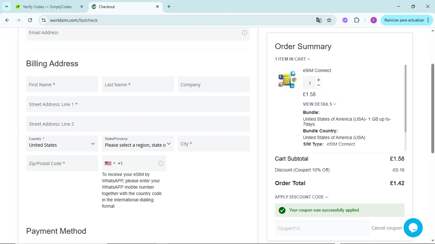
Task: Click the eSIM Connect product thumbnail
Action: [287, 79]
